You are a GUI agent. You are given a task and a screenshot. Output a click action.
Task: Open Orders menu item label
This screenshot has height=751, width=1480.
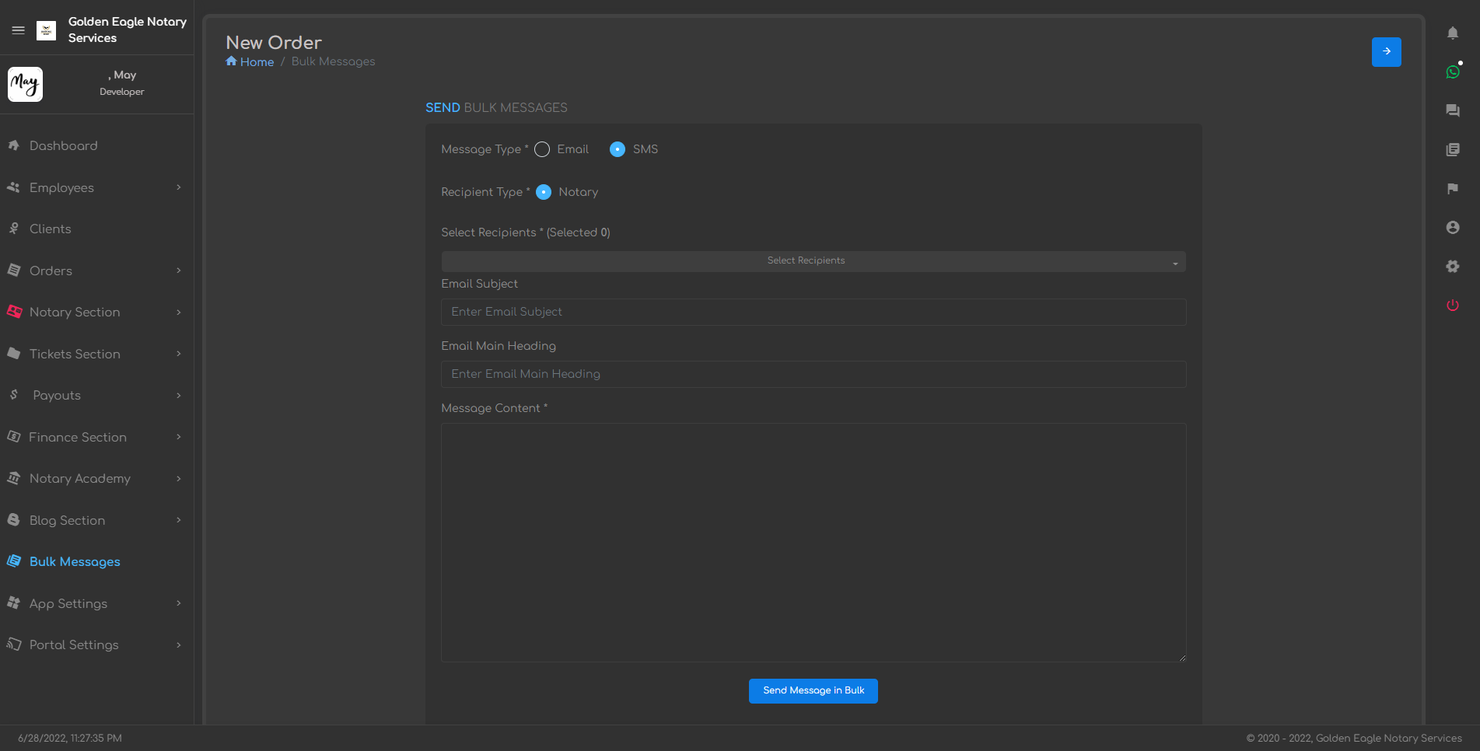tap(51, 271)
